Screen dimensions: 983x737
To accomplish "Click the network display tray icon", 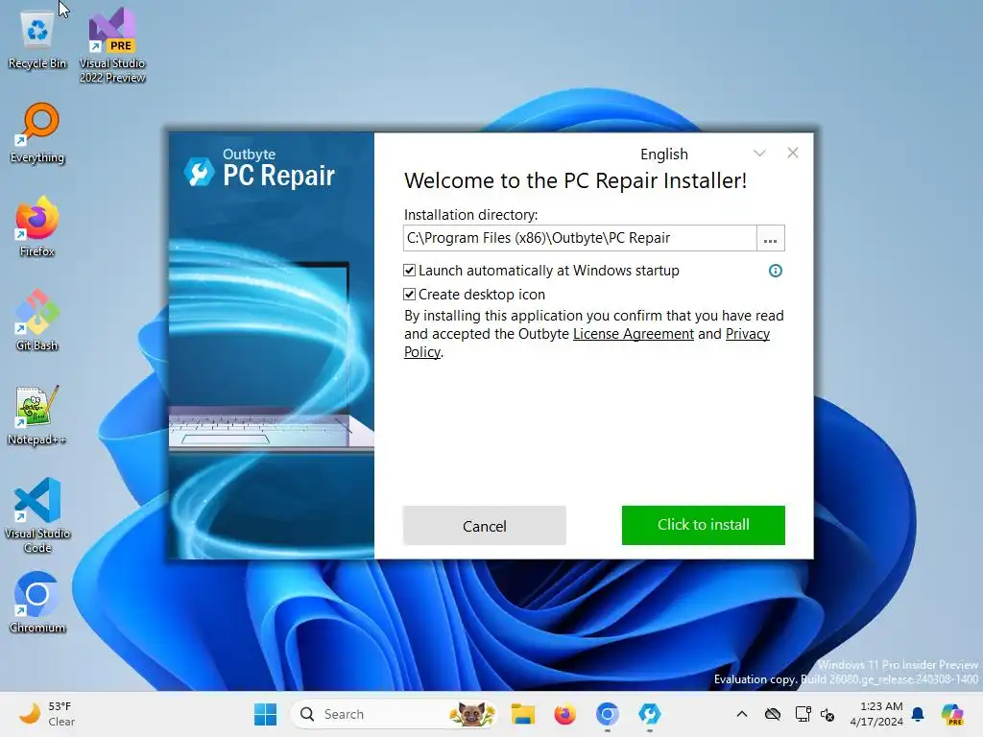I will click(803, 714).
